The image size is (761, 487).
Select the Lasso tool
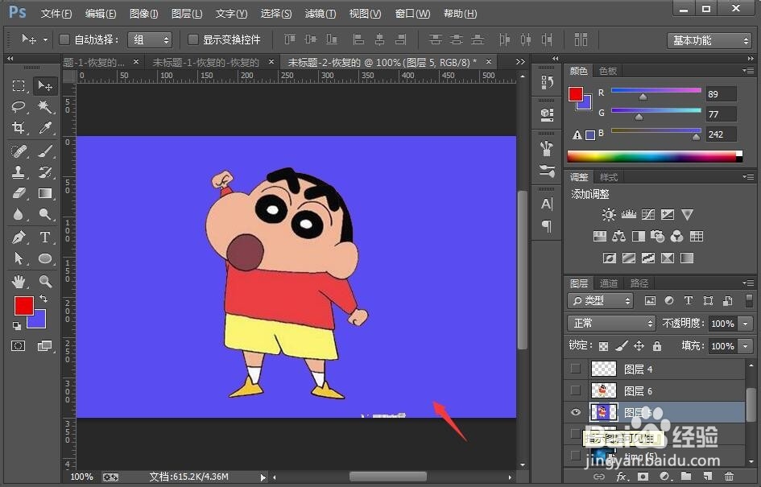(19, 106)
